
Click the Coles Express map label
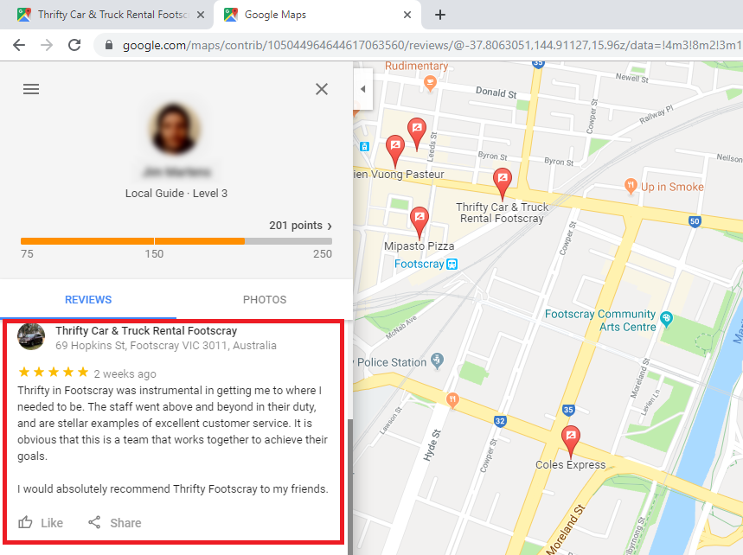pos(571,465)
